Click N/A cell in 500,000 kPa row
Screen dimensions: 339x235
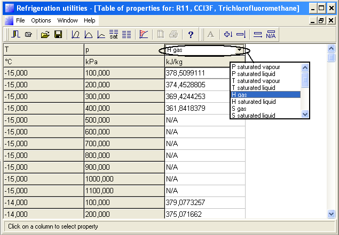[205, 120]
